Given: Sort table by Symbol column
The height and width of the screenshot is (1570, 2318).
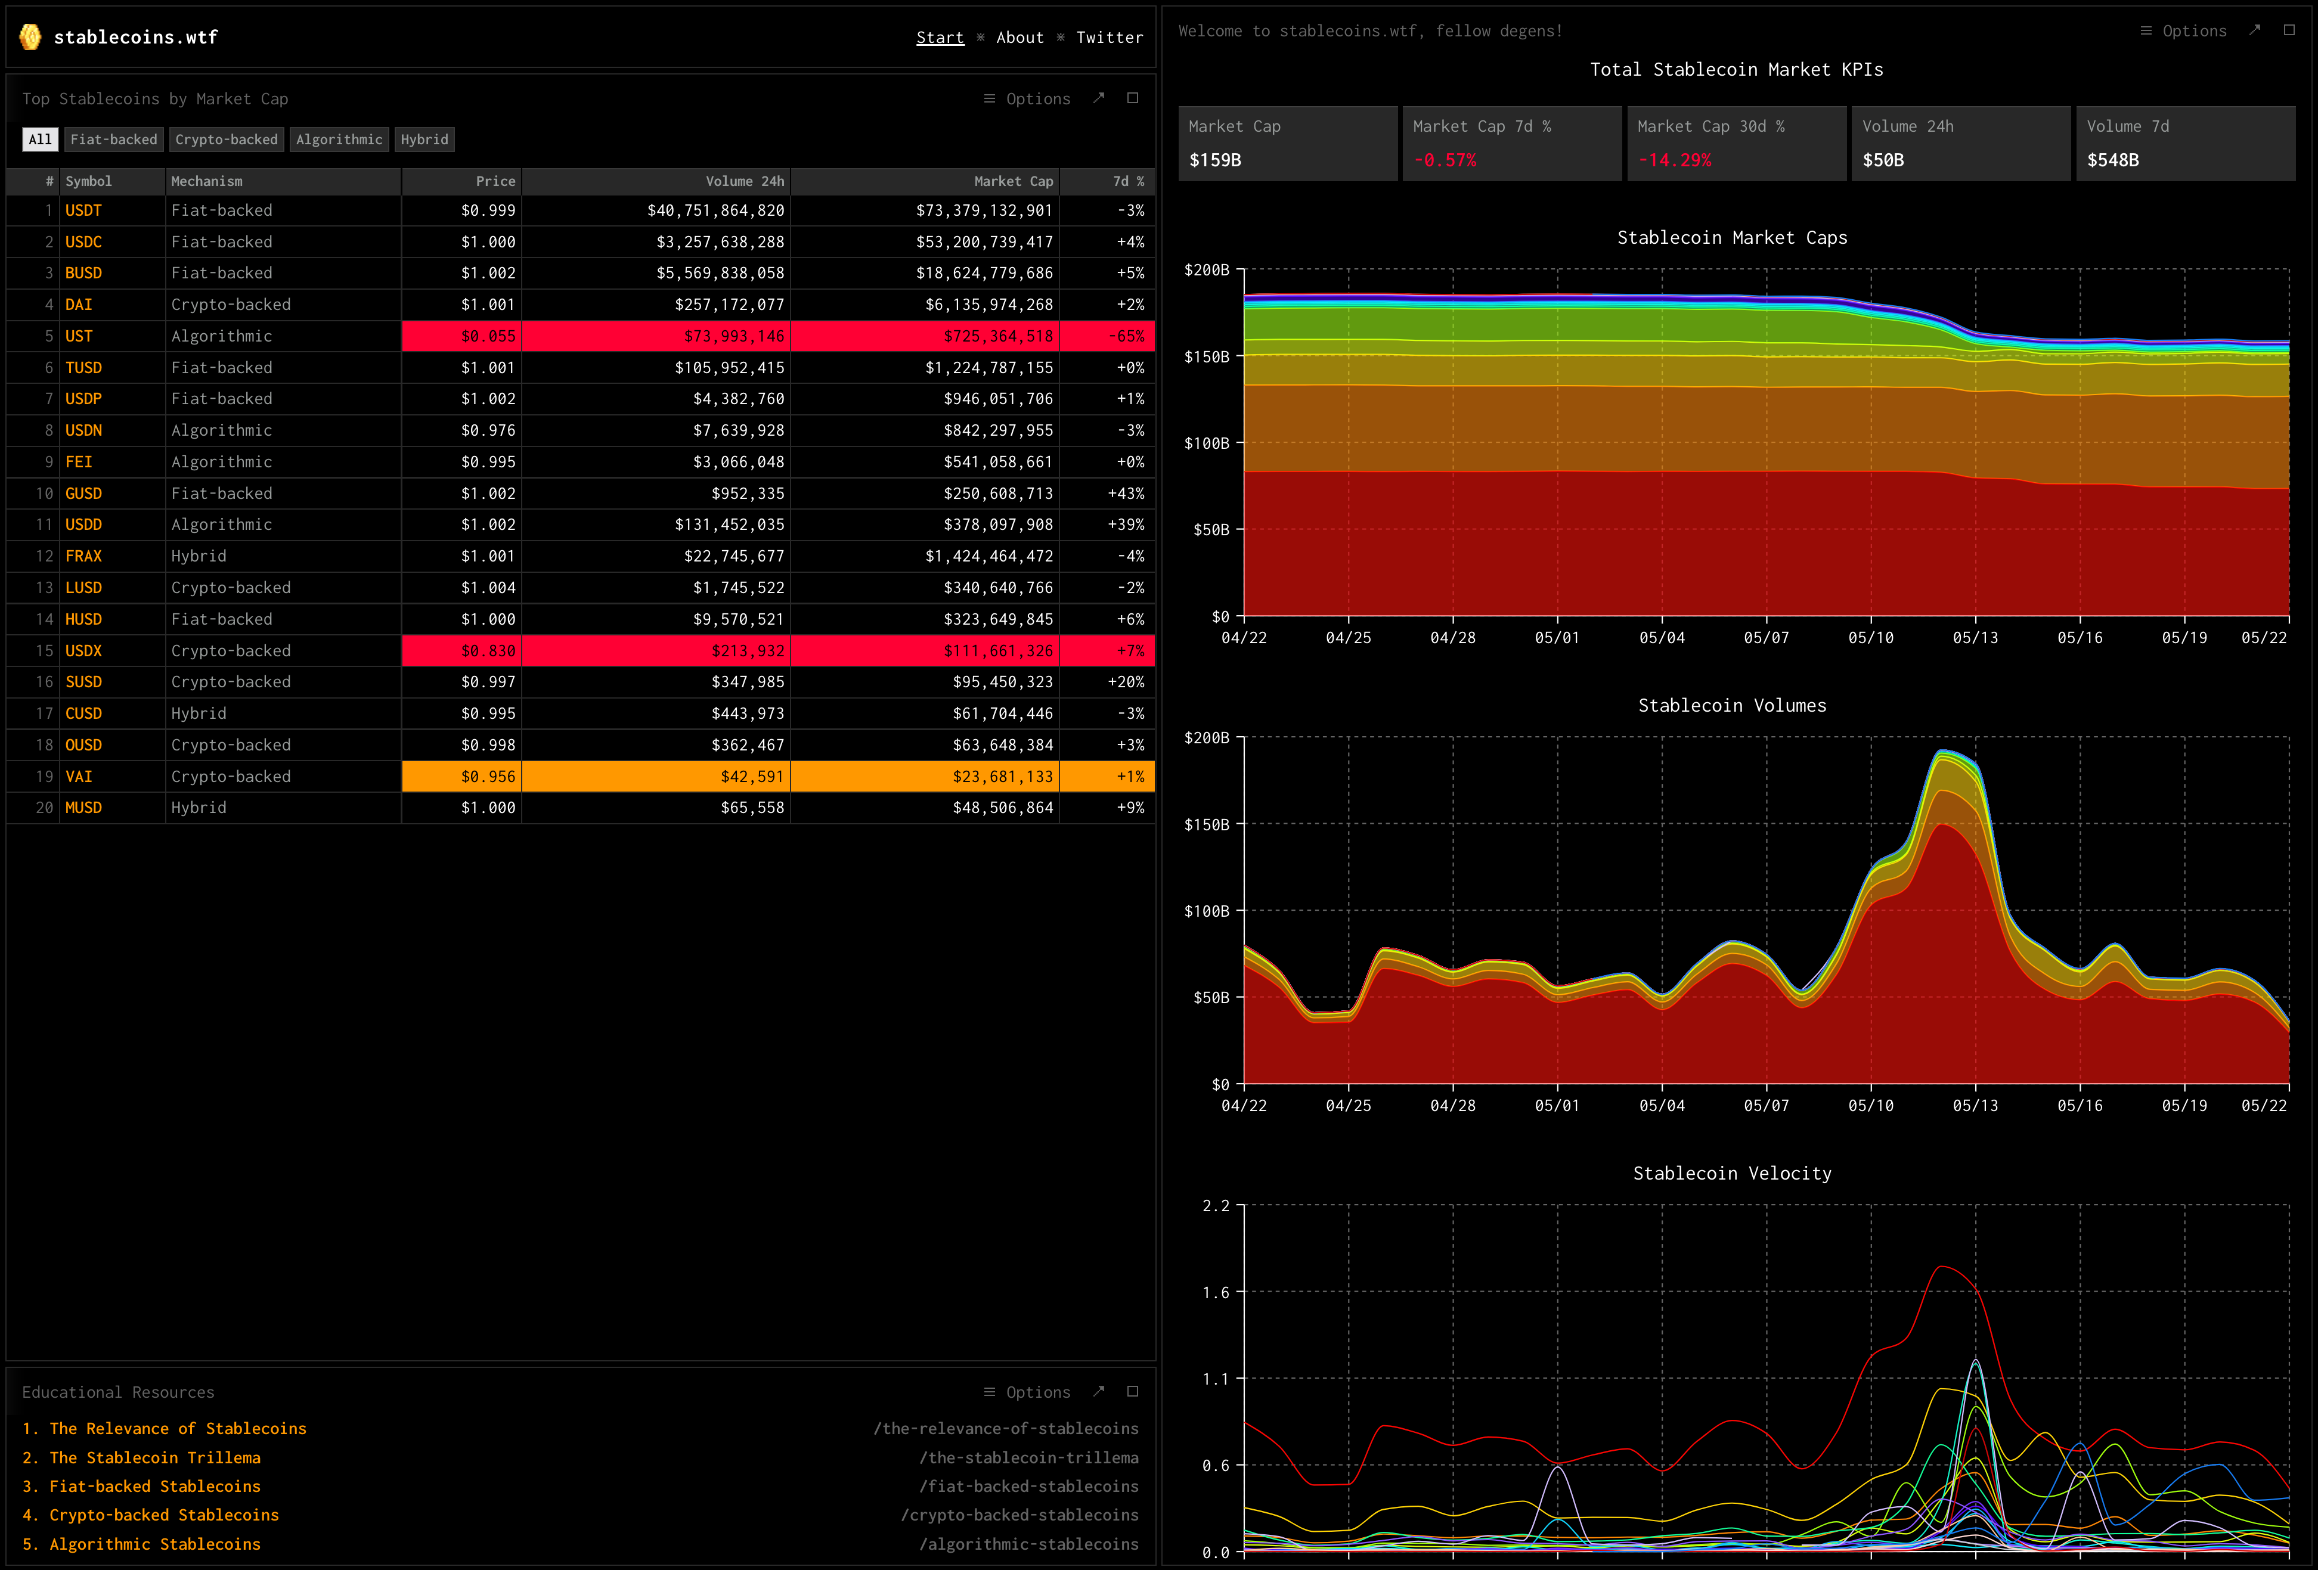Looking at the screenshot, I should click(111, 182).
